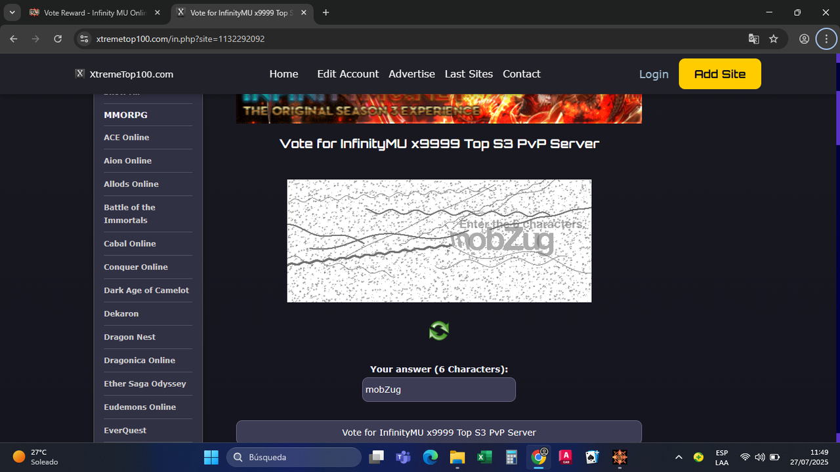This screenshot has width=840, height=472.
Task: Submit Vote for InfinityMU x9999 button
Action: pyautogui.click(x=439, y=432)
